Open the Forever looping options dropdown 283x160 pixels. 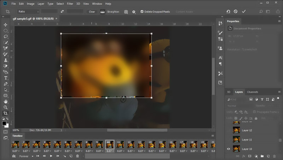click(26, 156)
